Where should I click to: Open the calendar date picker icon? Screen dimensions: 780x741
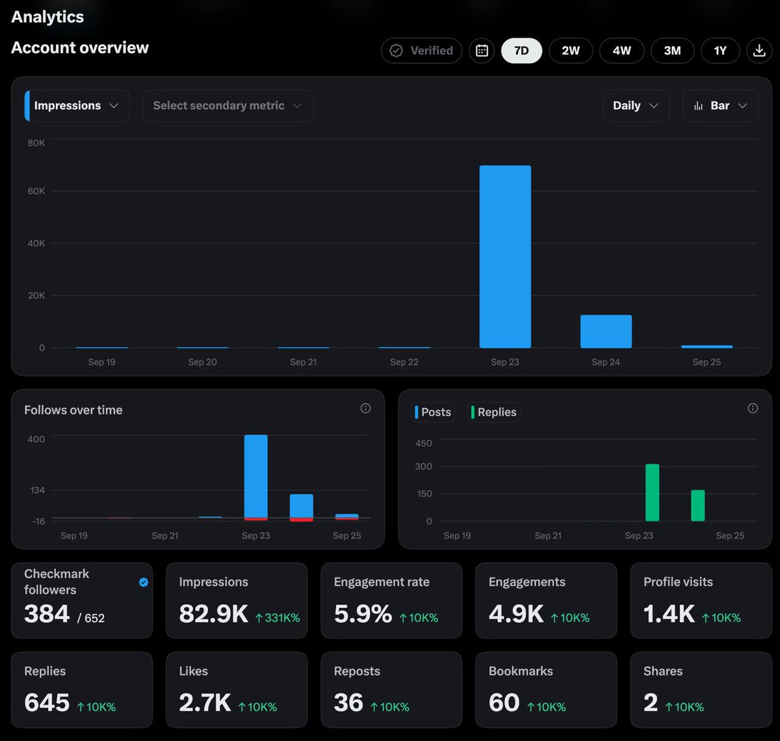pyautogui.click(x=482, y=51)
